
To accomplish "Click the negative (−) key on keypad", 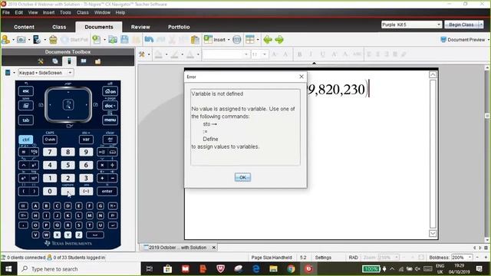I will click(x=86, y=191).
